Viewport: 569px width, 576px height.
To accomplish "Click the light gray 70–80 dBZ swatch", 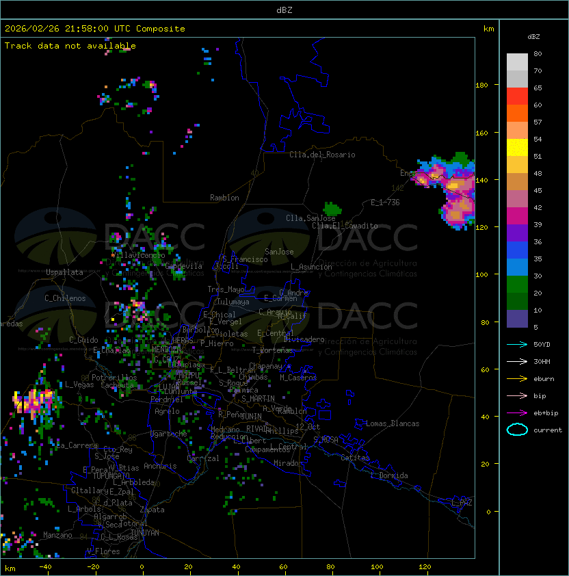I will [517, 62].
